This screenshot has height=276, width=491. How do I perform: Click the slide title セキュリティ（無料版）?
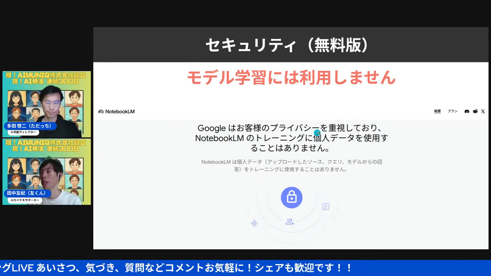click(287, 45)
